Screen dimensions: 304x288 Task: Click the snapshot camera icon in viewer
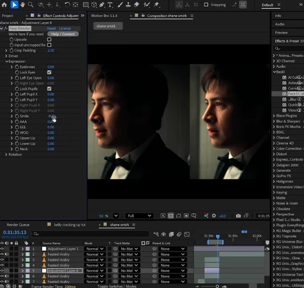tap(239, 216)
